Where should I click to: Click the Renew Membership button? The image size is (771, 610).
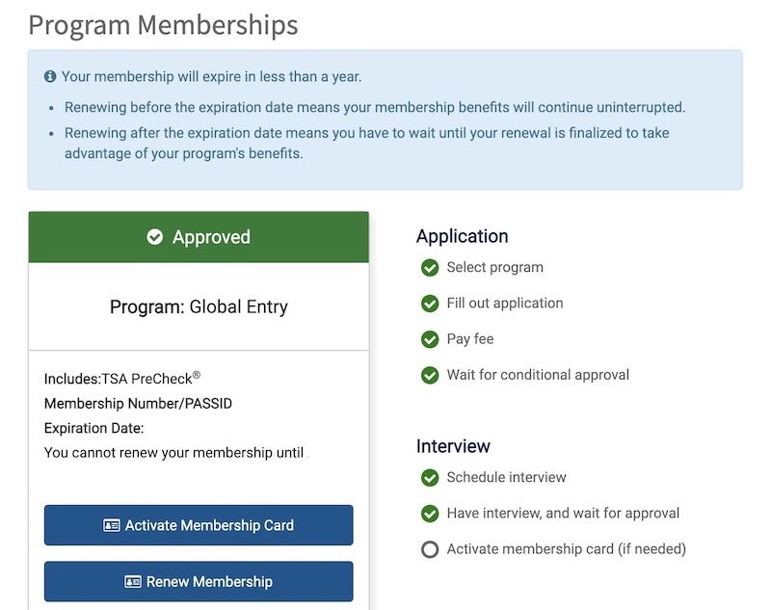[199, 581]
